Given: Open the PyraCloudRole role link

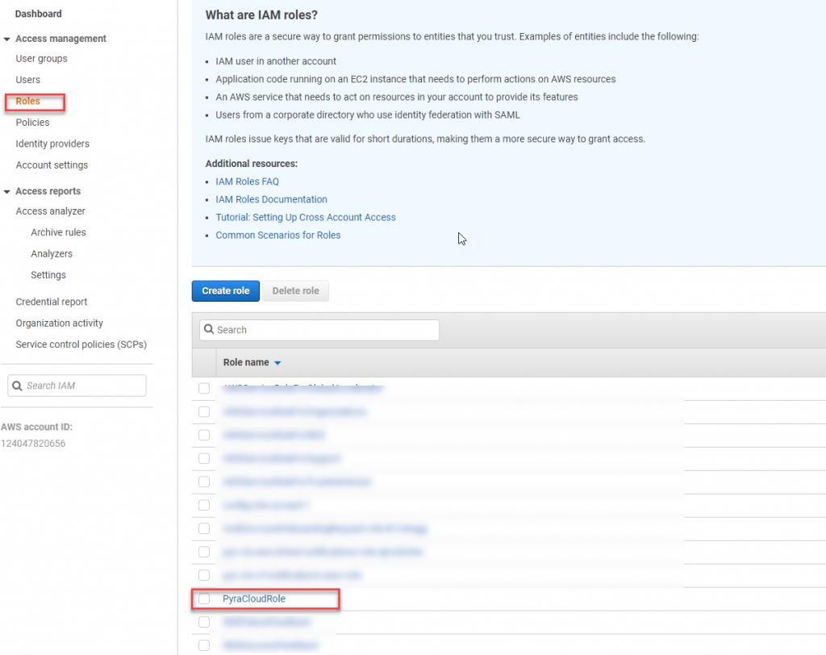Looking at the screenshot, I should [x=254, y=599].
